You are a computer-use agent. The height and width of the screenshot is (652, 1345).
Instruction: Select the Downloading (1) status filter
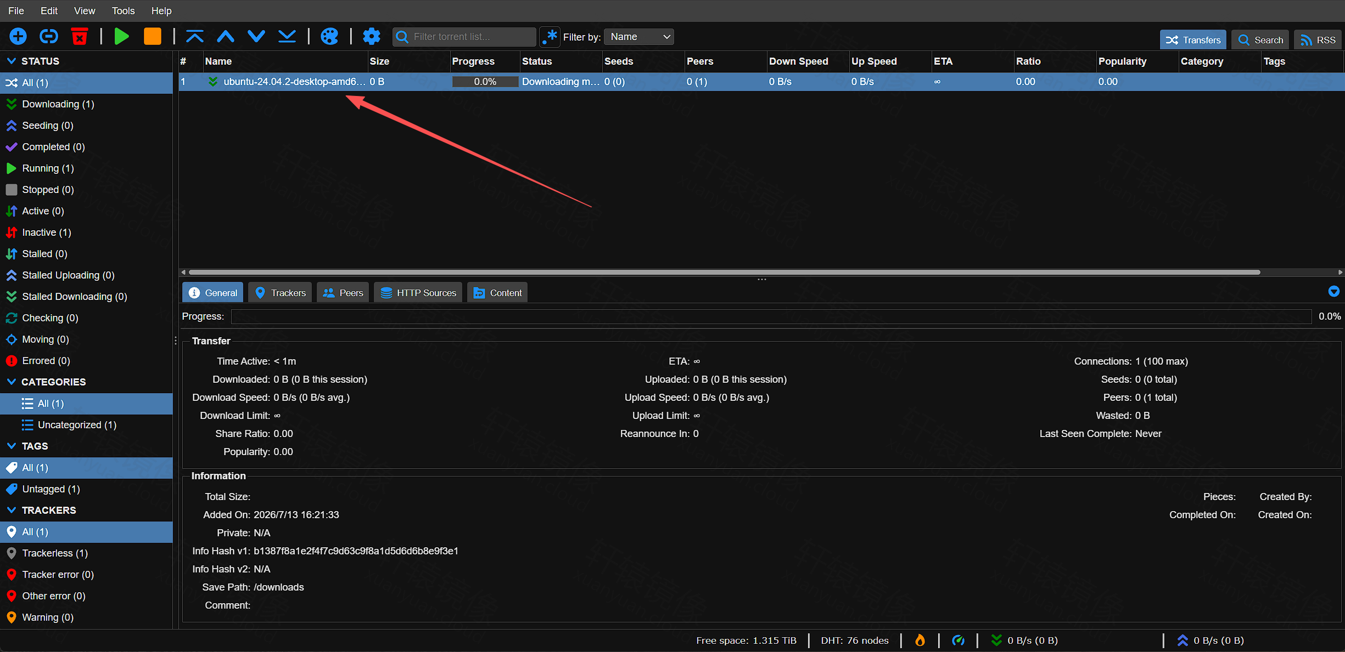click(x=86, y=104)
